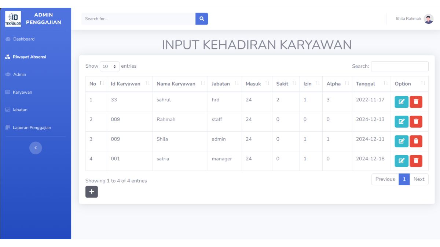Sort by Masuk column arrows
The width and height of the screenshot is (440, 247).
(x=267, y=83)
